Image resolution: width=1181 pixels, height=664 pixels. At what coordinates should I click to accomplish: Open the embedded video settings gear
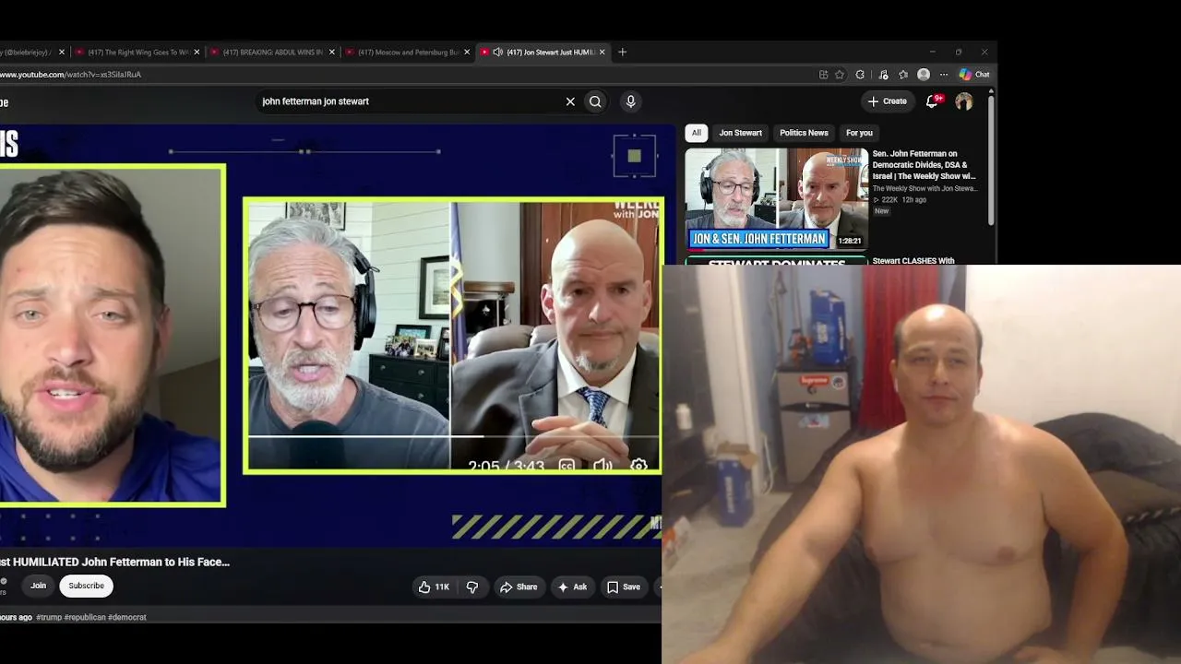[638, 466]
